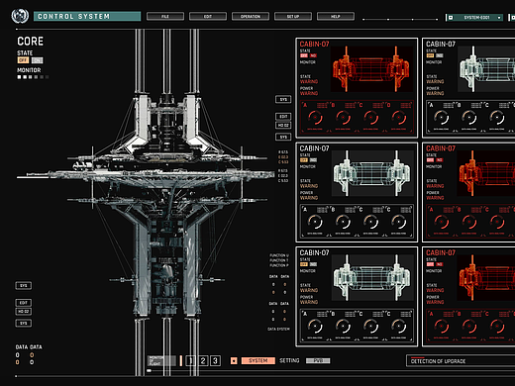The height and width of the screenshot is (386, 515).
Task: Click the Monitor of Flight box in bottom bar
Action: (x=161, y=360)
